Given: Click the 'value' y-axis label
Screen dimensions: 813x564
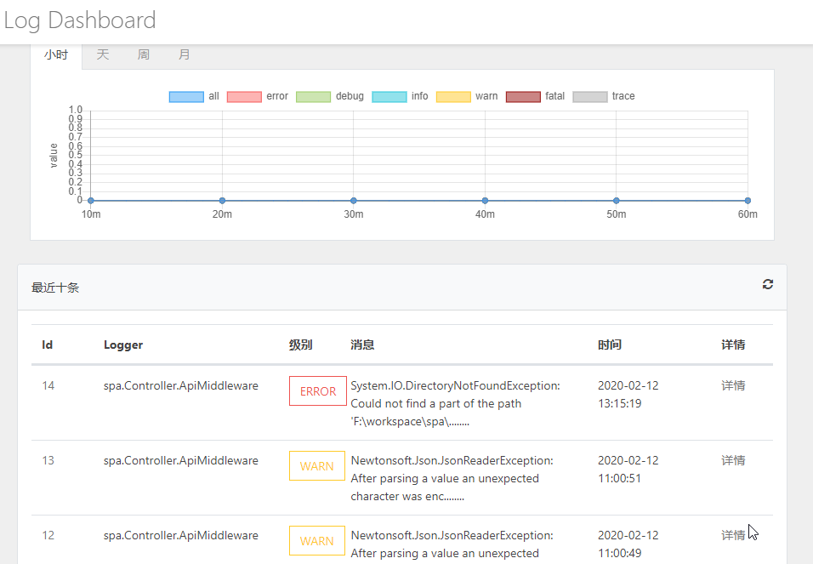Looking at the screenshot, I should point(53,156).
